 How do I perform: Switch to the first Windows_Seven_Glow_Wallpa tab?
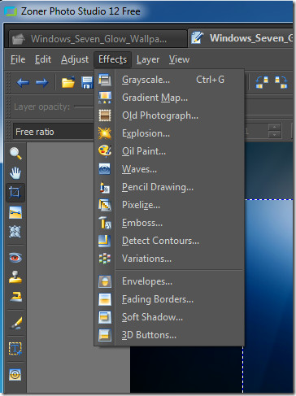coord(98,39)
